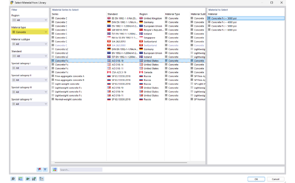Image resolution: width=295 pixels, height=183 pixels.
Task: Click the Swiss flag beside SIA 262:2013
Action: [109, 41]
